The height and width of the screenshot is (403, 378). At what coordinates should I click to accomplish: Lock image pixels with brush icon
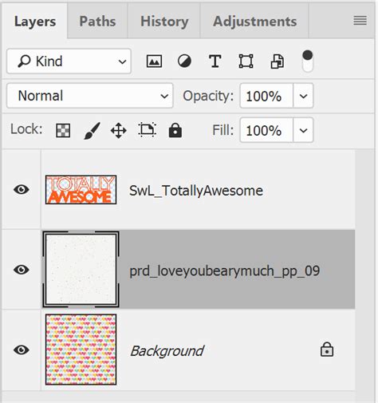coord(92,131)
